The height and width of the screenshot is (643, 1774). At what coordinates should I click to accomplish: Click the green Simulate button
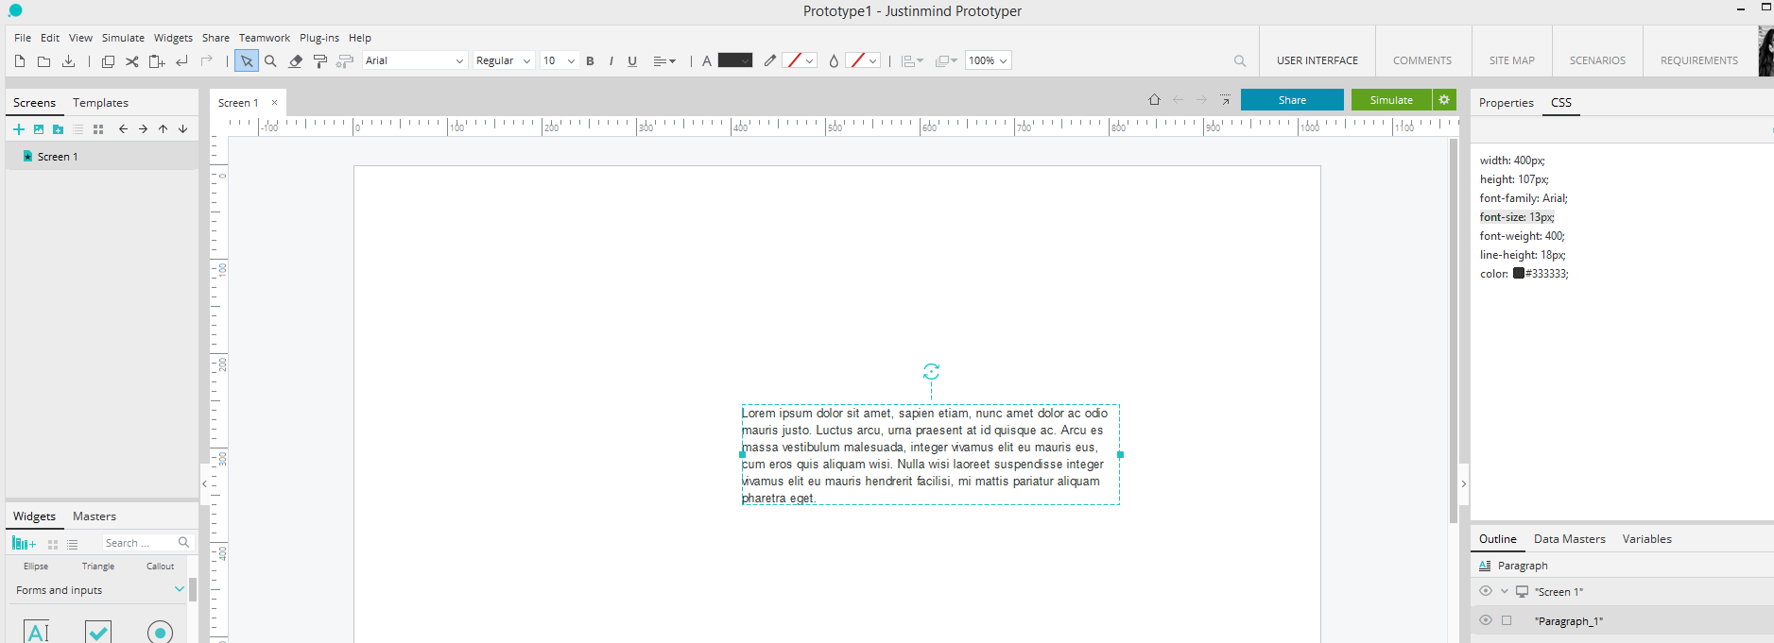pos(1391,100)
